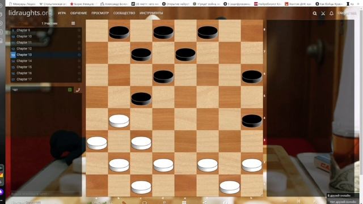363x204 pixels.
Task: Select Chapter 14 in the list
Action: coord(46,61)
